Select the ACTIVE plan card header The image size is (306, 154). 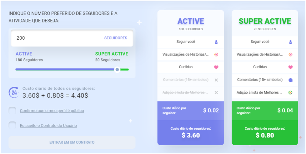pos(191,24)
